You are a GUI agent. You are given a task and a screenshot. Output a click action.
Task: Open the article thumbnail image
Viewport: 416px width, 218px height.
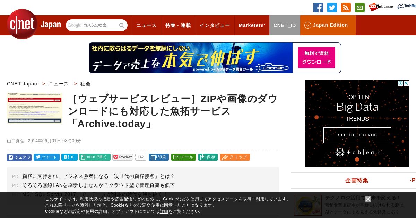pyautogui.click(x=35, y=108)
